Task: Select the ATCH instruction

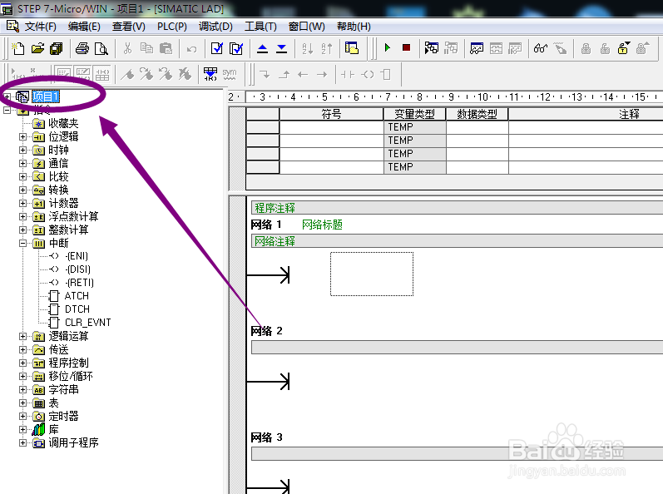Action: [77, 296]
